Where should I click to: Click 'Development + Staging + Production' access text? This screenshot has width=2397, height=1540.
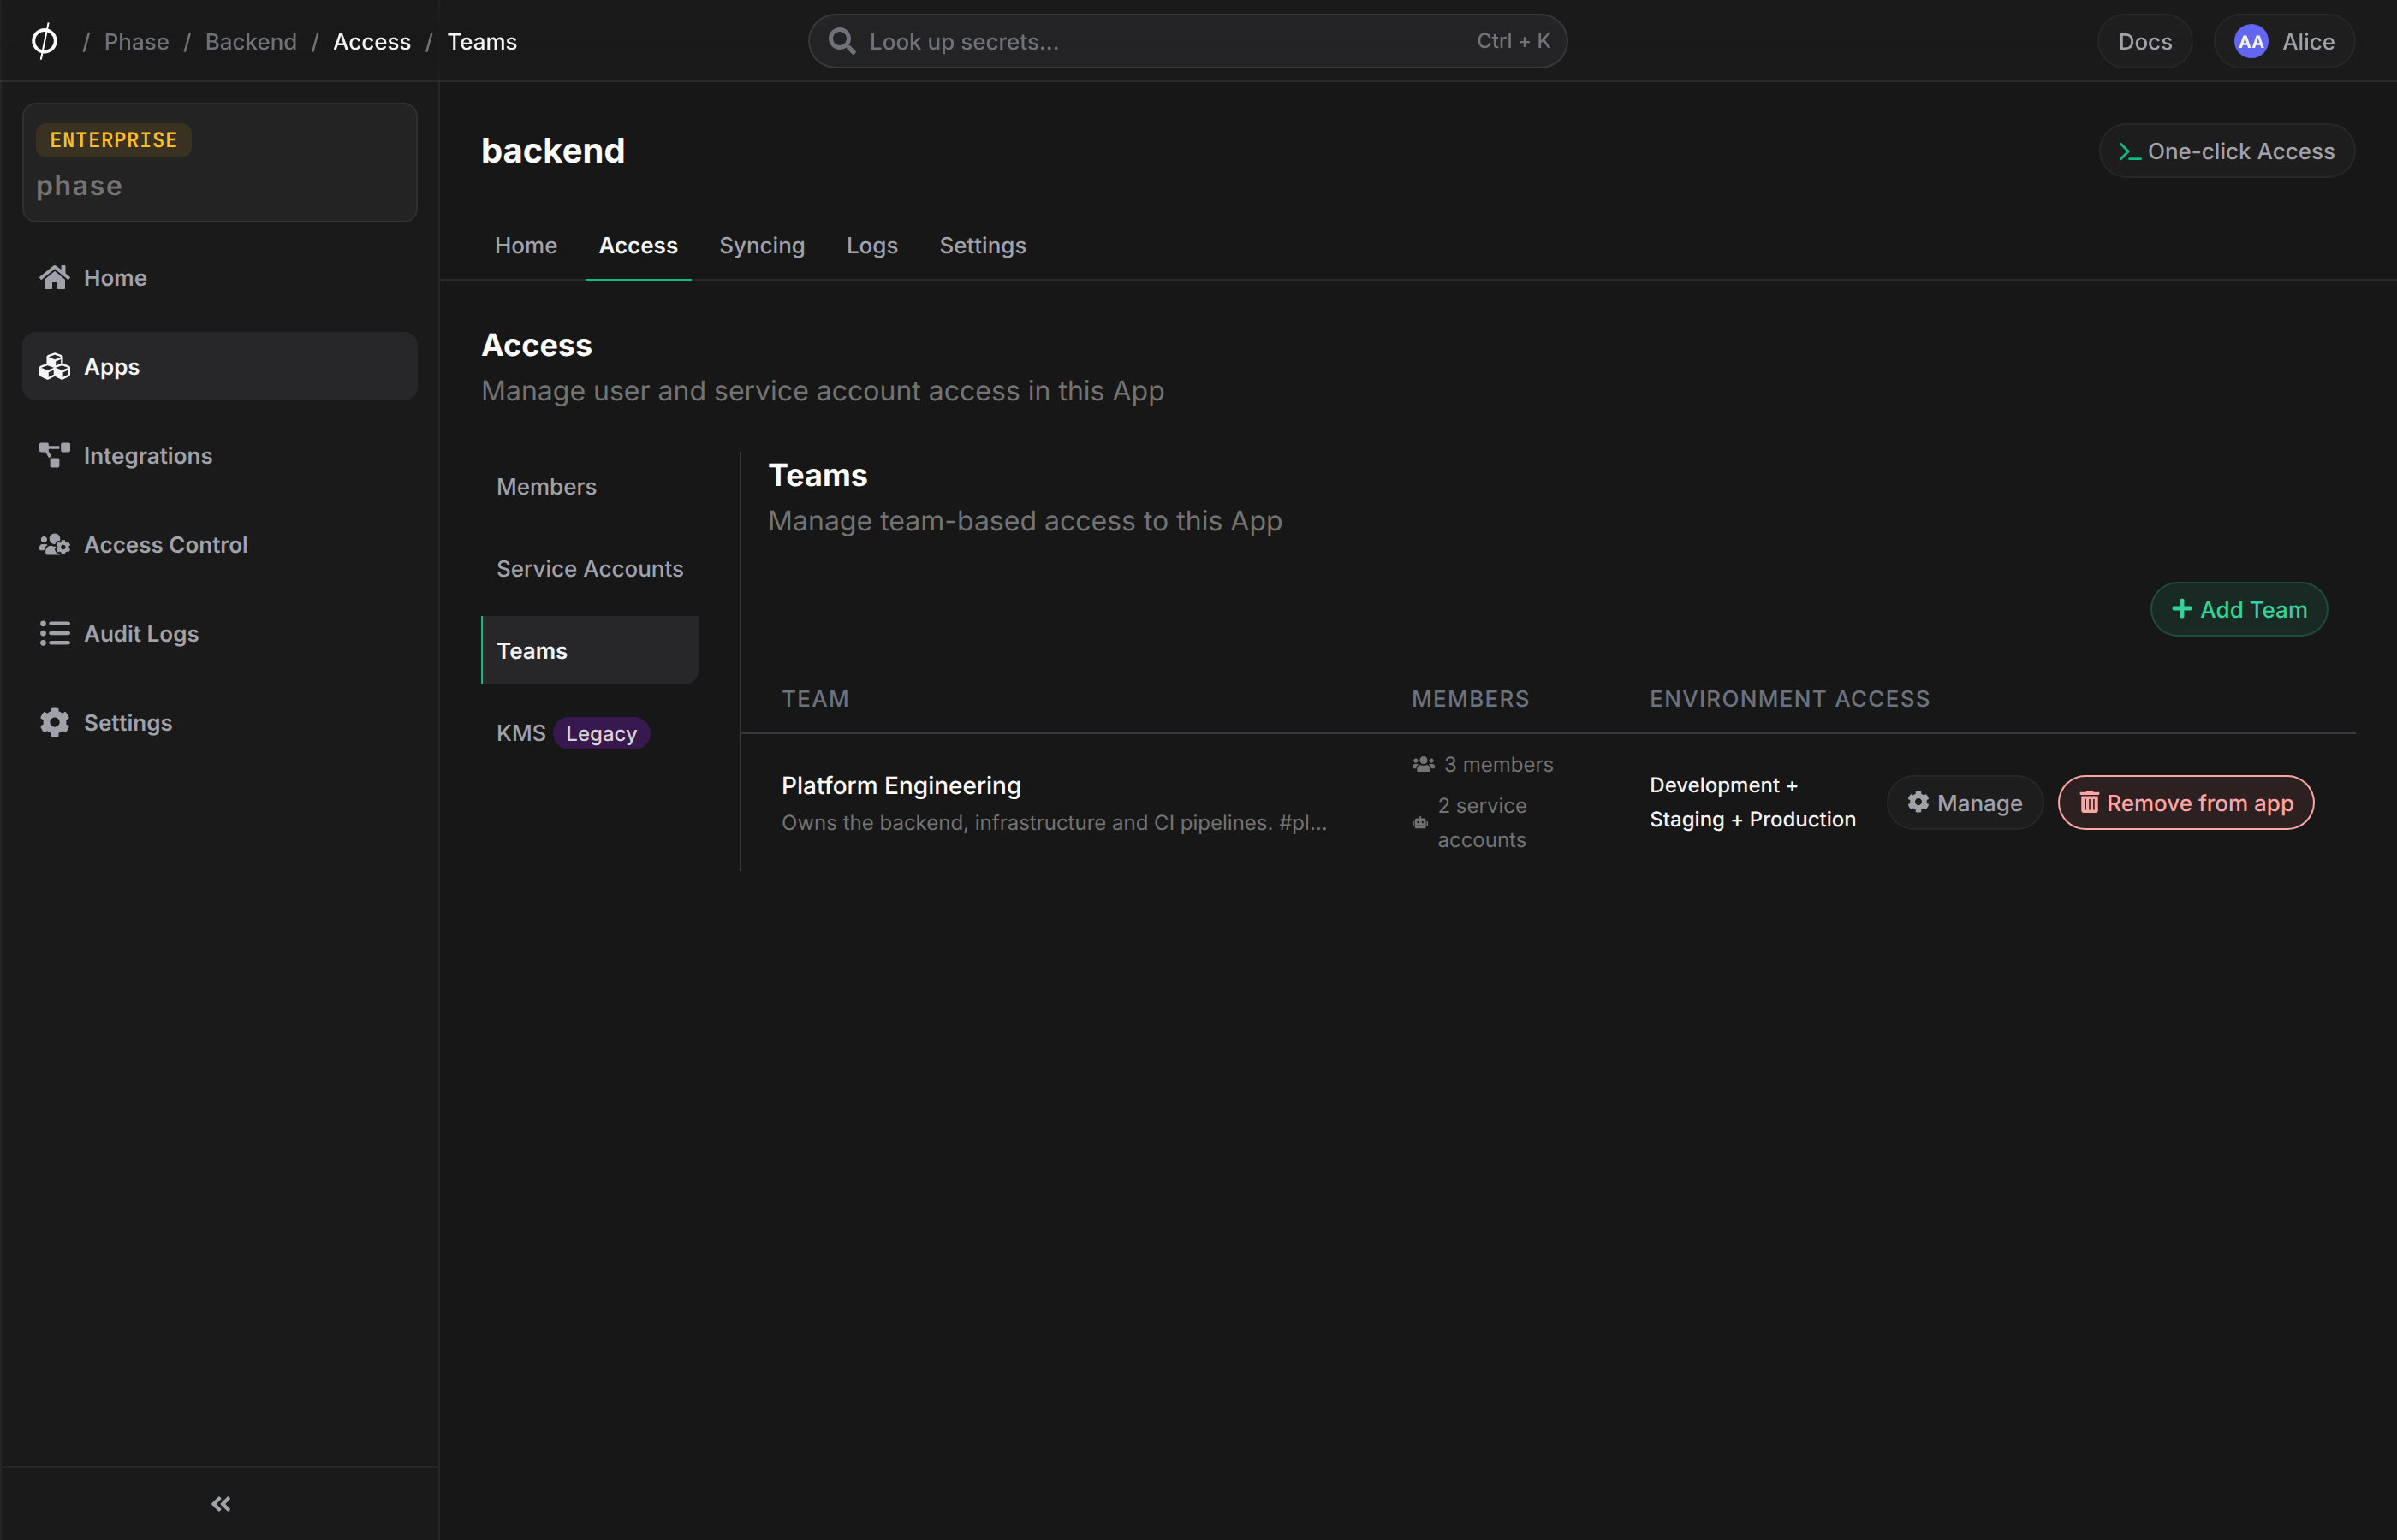[x=1752, y=802]
